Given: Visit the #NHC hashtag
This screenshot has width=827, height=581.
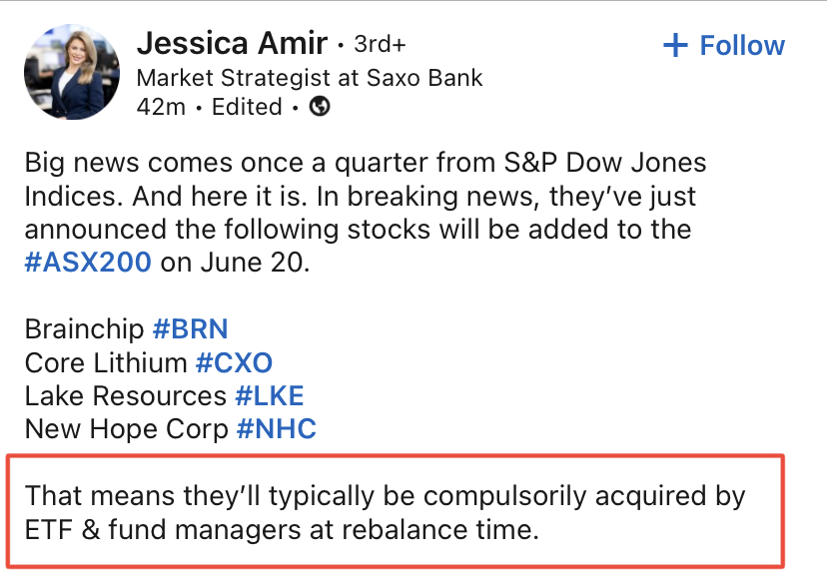Looking at the screenshot, I should [276, 429].
